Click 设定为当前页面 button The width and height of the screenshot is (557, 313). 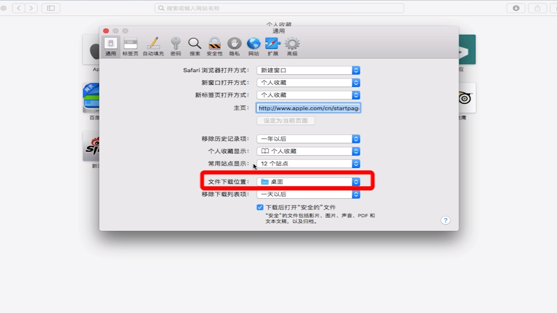click(x=286, y=120)
